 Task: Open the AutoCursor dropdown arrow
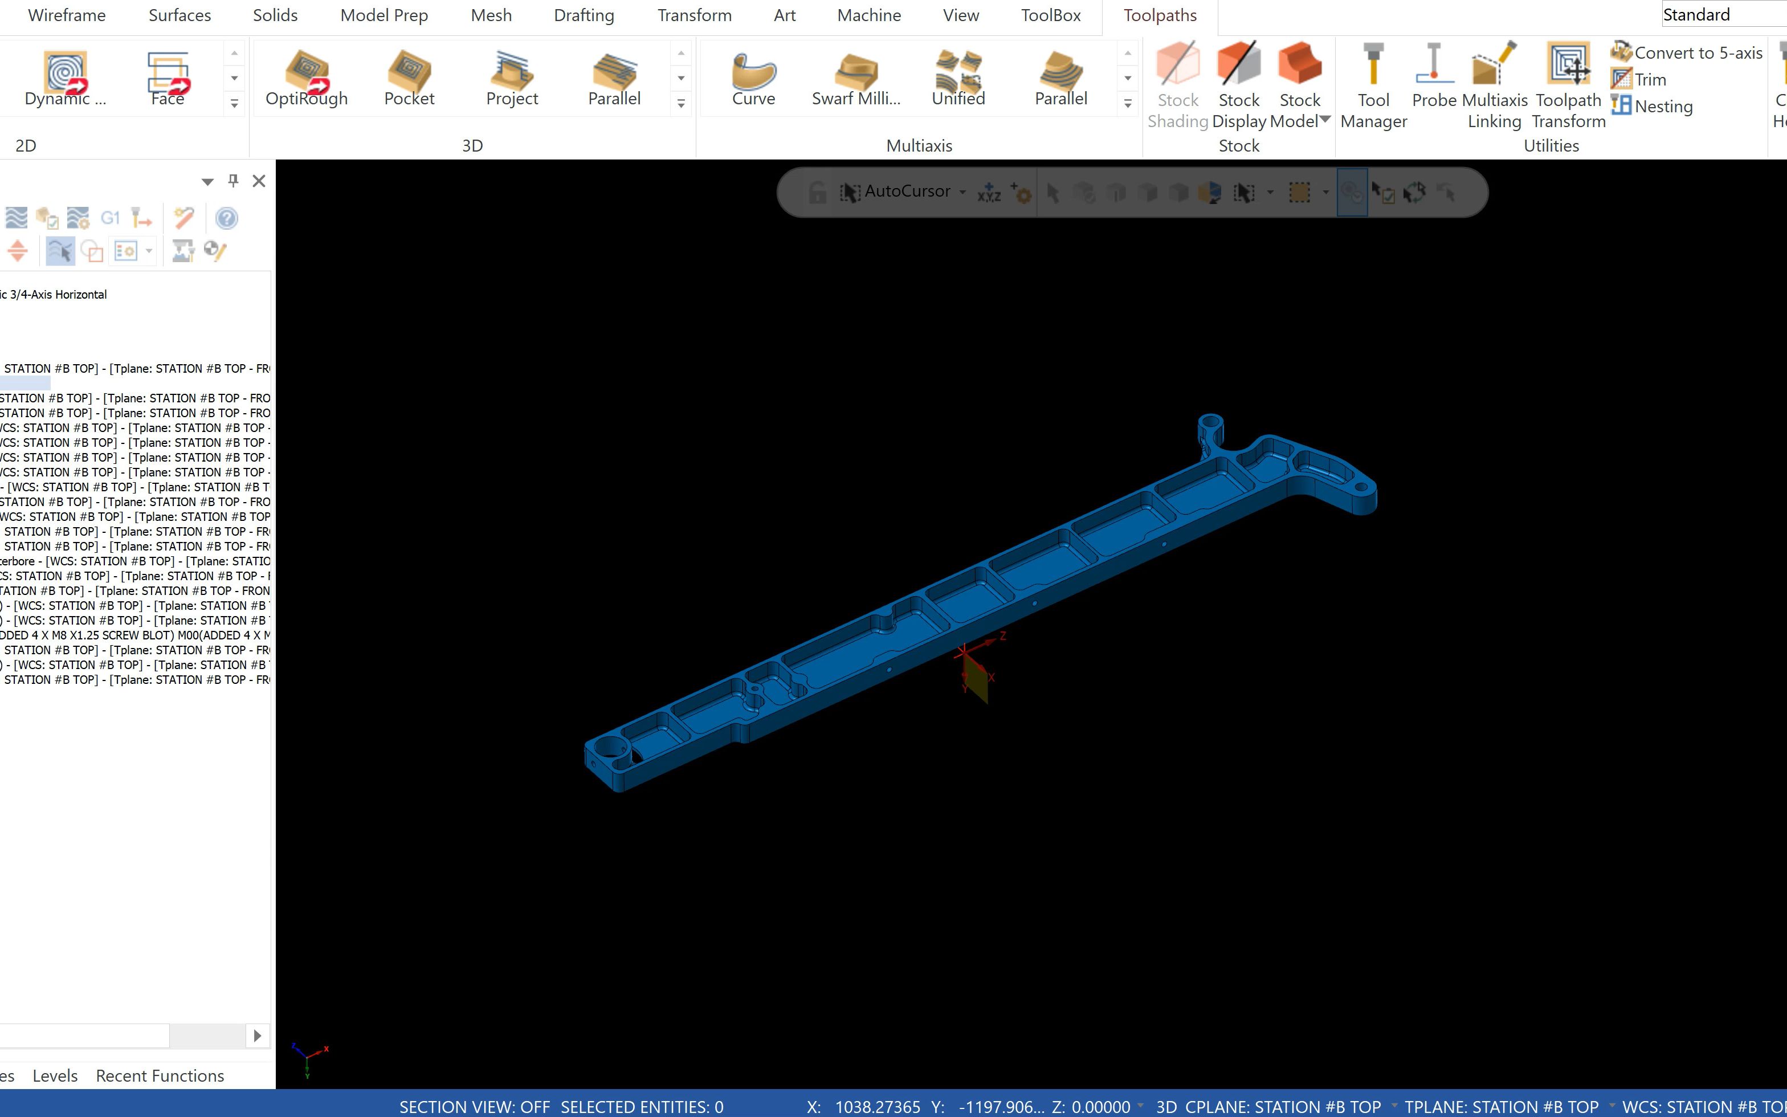962,192
